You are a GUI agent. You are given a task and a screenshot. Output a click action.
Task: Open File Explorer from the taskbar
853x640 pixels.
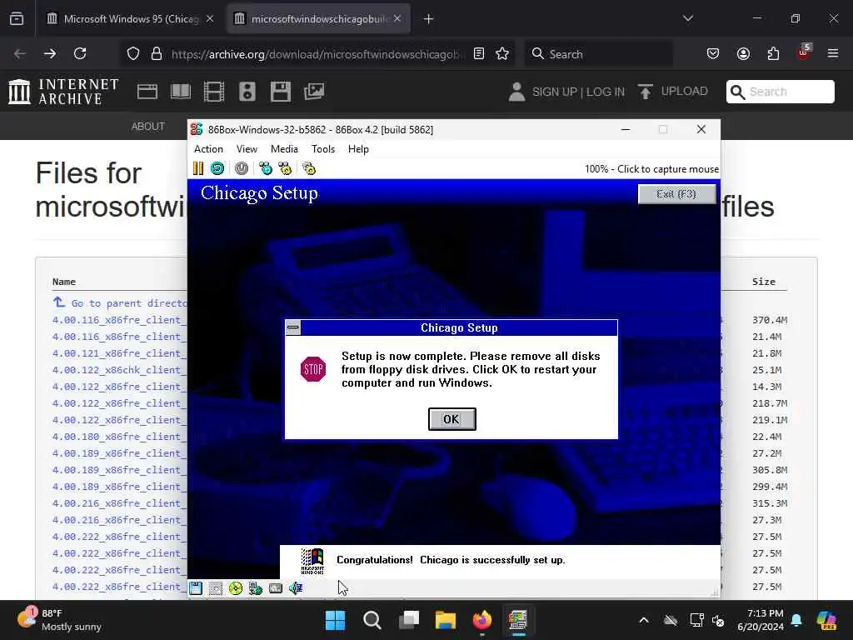click(x=445, y=620)
